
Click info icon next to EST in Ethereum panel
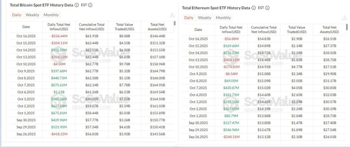(x=267, y=8)
